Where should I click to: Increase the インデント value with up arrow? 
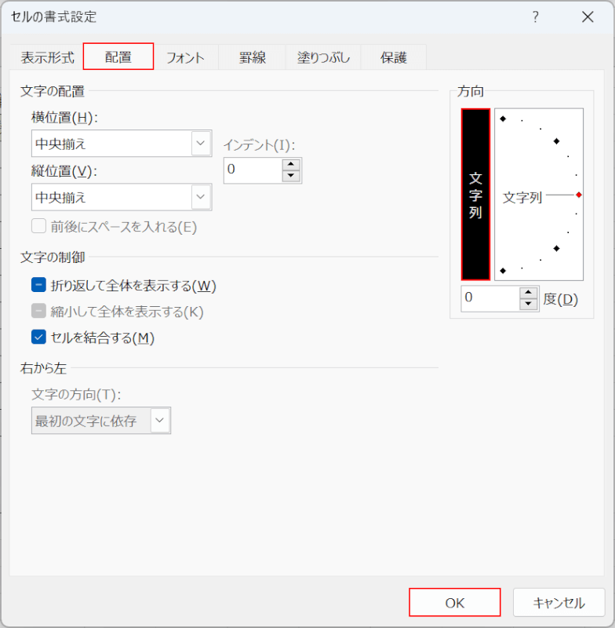coord(291,164)
